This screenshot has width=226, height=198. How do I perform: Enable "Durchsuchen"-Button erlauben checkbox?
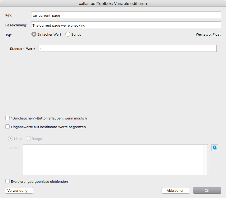tap(7, 118)
